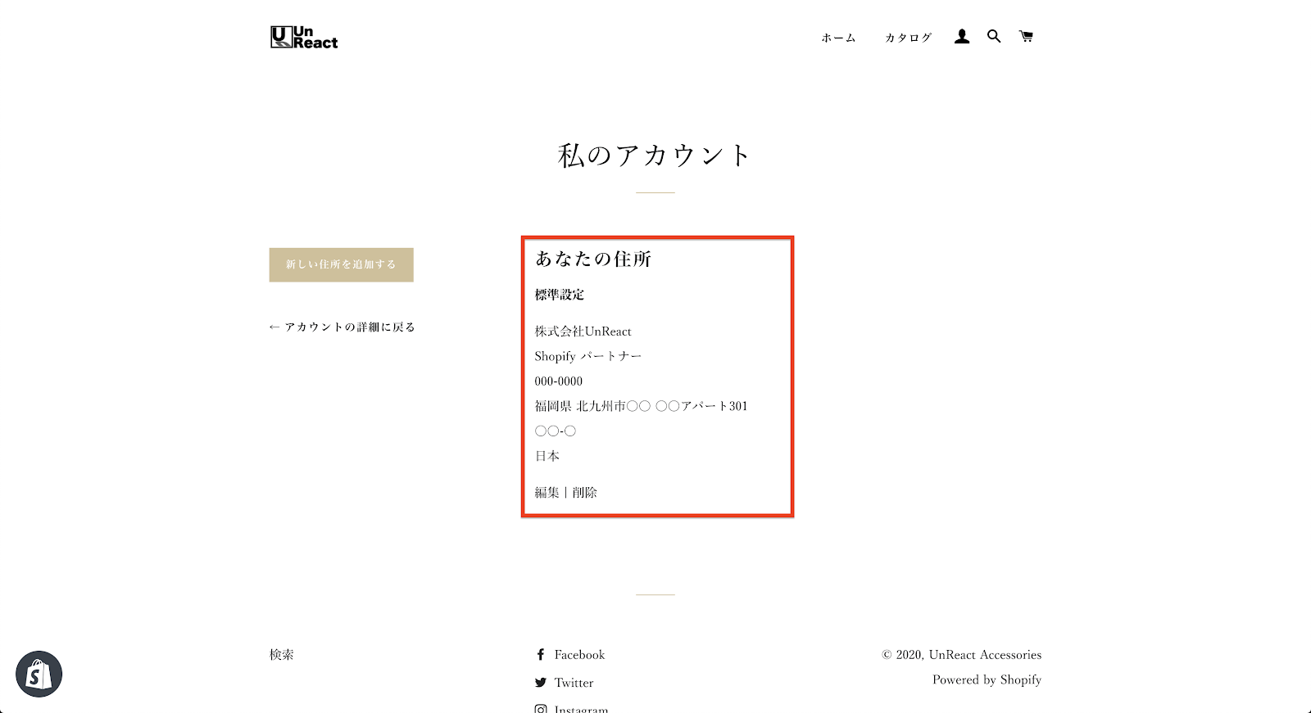Follow the アカウントの詳細に戻る link
Screen dimensions: 1311x713
point(342,327)
